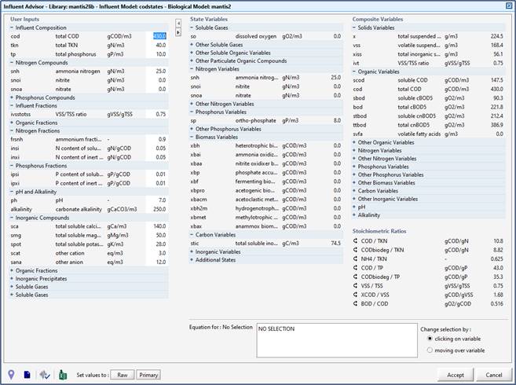Click the purple location pin icon
Screen dimensions: 516x385
pos(11,375)
